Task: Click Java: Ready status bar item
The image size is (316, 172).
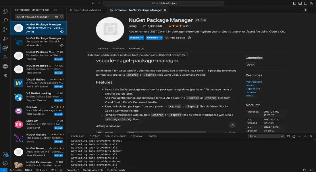Action: 116,170
